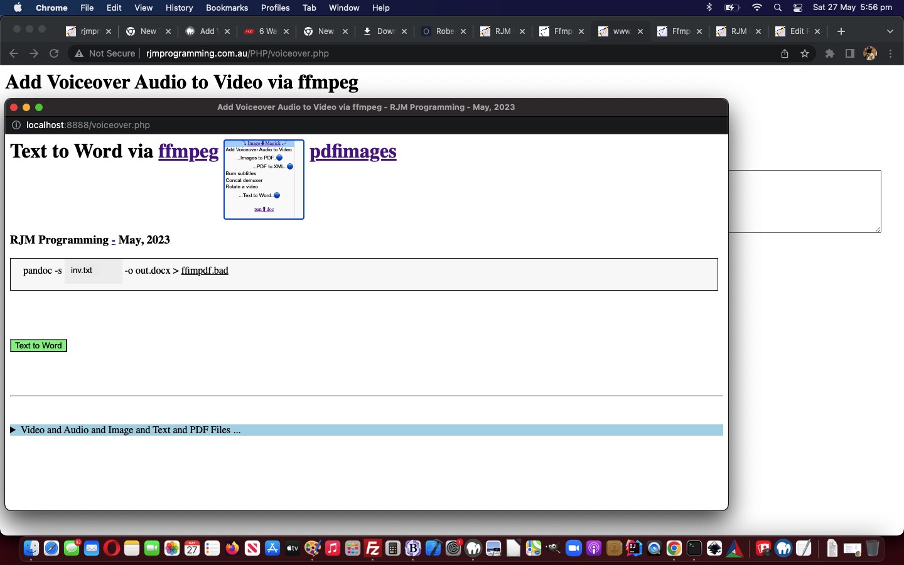Open the ffimpdf.bad link
This screenshot has height=565, width=904.
point(205,271)
